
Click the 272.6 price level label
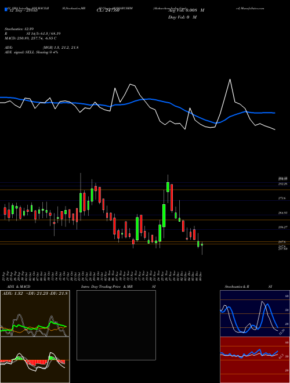click(x=282, y=198)
